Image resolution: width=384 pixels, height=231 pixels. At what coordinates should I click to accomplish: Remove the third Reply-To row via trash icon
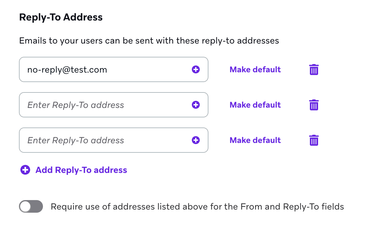tap(314, 140)
